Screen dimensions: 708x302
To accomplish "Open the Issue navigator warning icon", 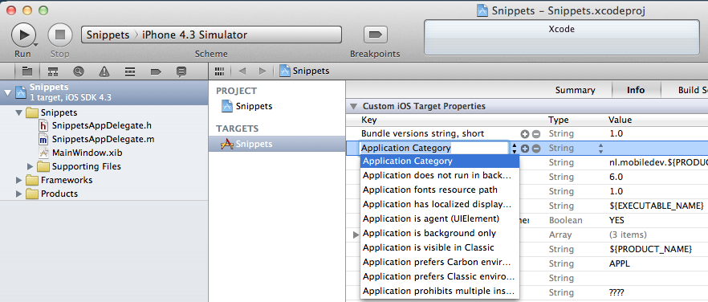I will (x=104, y=71).
